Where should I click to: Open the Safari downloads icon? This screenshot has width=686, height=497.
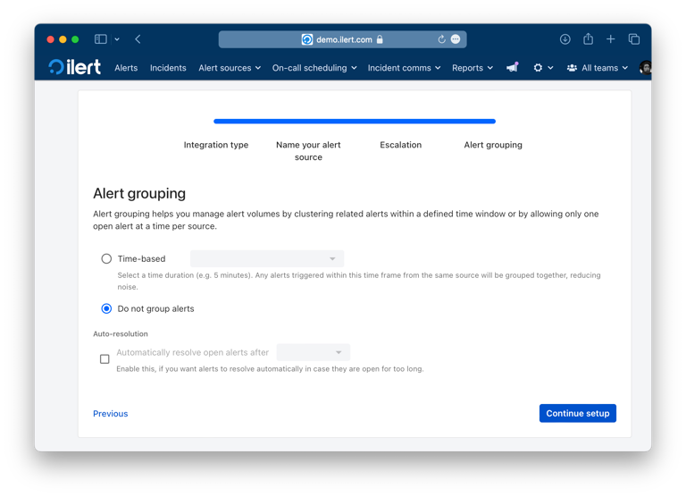pos(565,39)
